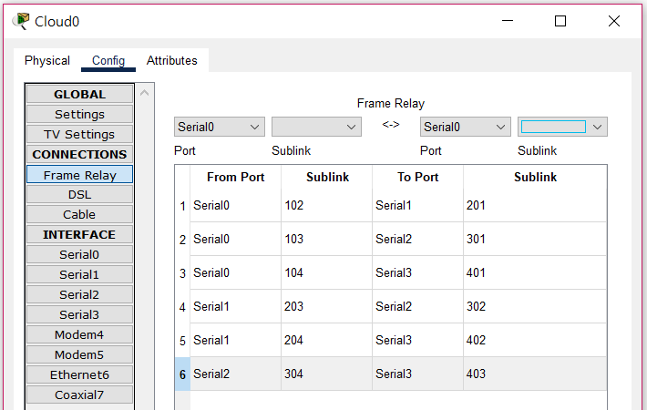Open the Serial3 interface settings
The image size is (647, 410).
pos(79,314)
